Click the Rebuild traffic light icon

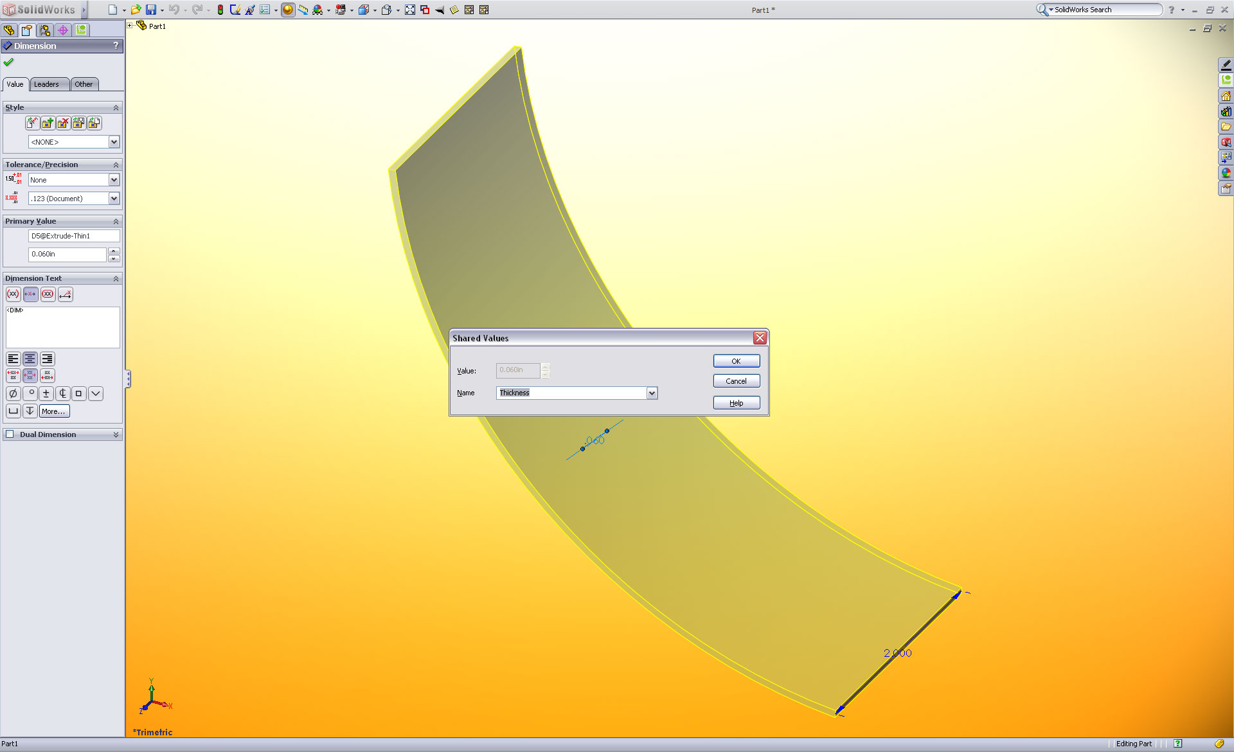220,10
